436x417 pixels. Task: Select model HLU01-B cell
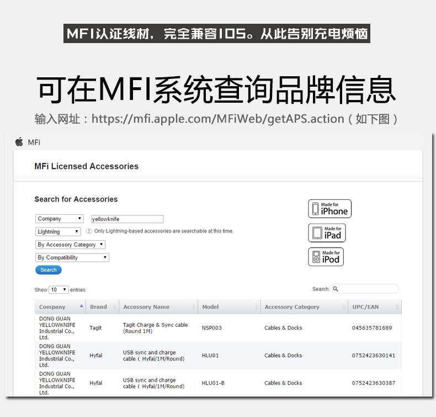(x=213, y=383)
